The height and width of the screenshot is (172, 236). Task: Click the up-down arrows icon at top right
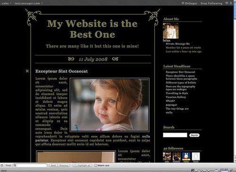point(231,3)
